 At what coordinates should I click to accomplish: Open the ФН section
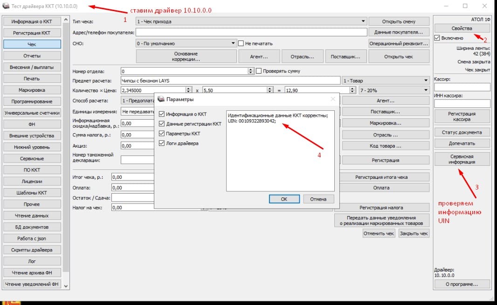[32, 124]
